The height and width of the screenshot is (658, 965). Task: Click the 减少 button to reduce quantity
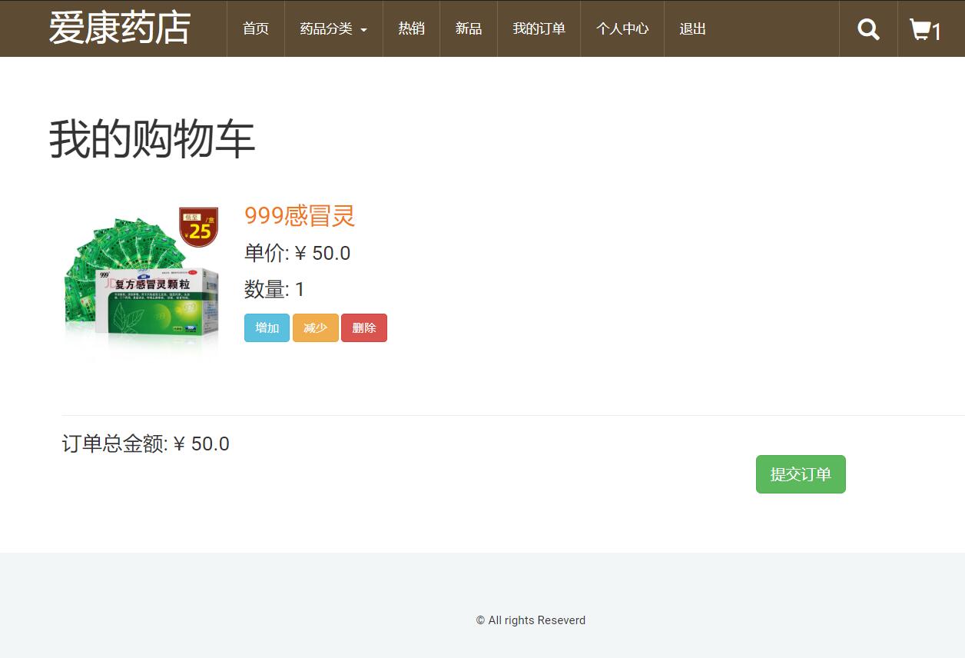pyautogui.click(x=315, y=327)
